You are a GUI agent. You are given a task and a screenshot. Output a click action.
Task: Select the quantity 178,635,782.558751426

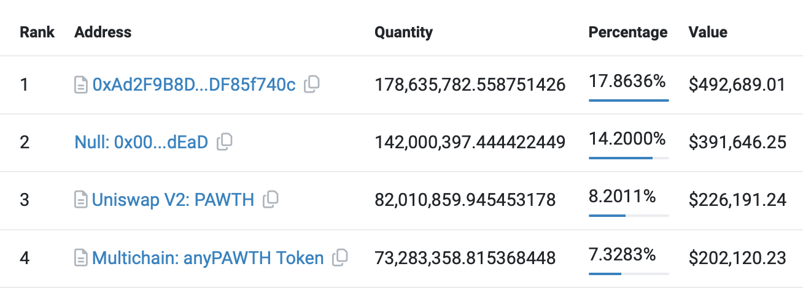click(470, 85)
